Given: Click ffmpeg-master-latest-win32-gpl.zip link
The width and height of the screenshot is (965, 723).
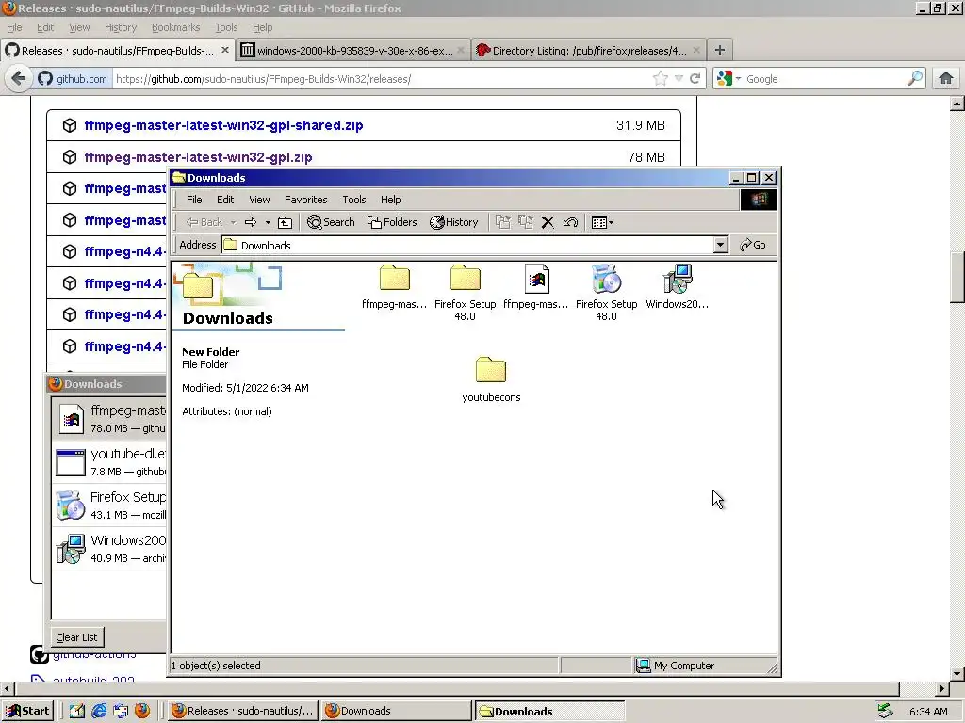Looking at the screenshot, I should tap(198, 157).
